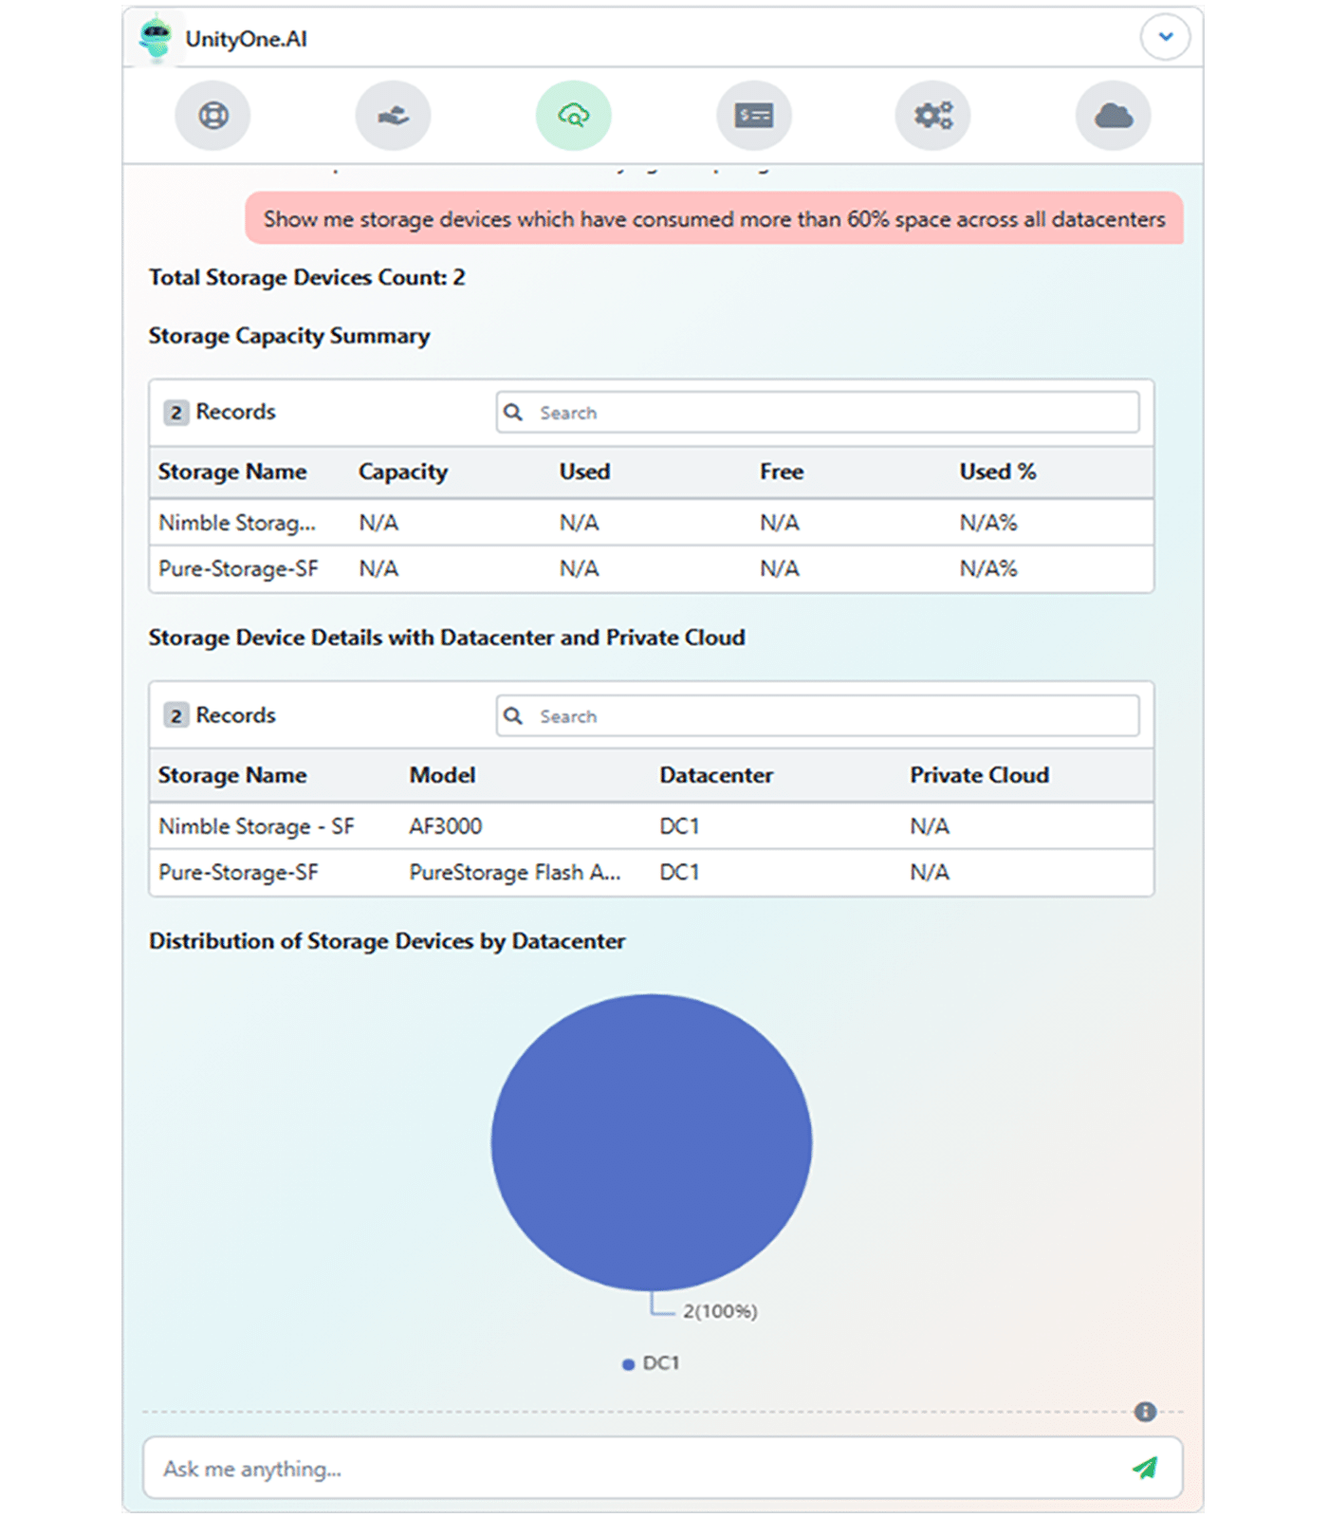Open the lifebuoy support icon
This screenshot has height=1518, width=1328.
pyautogui.click(x=213, y=116)
